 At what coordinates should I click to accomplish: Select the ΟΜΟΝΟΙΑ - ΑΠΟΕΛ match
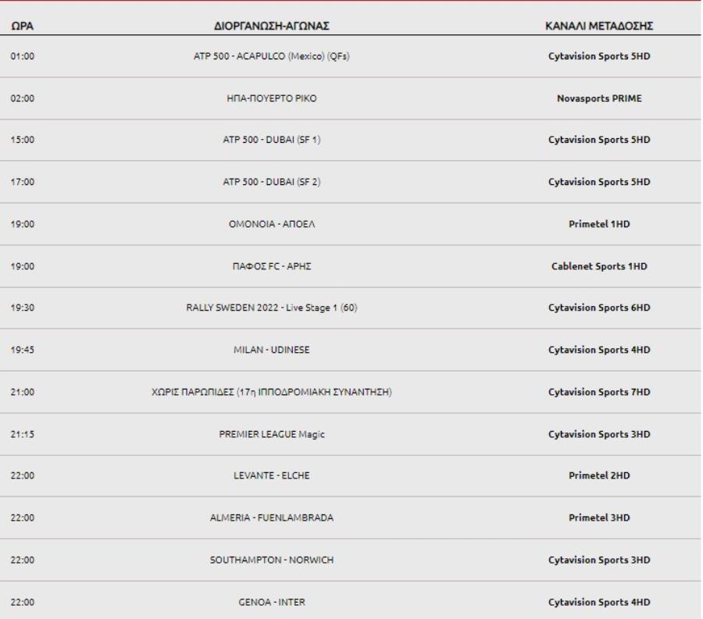tap(272, 224)
